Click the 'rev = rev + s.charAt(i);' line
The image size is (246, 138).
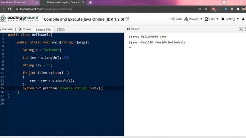[52, 80]
